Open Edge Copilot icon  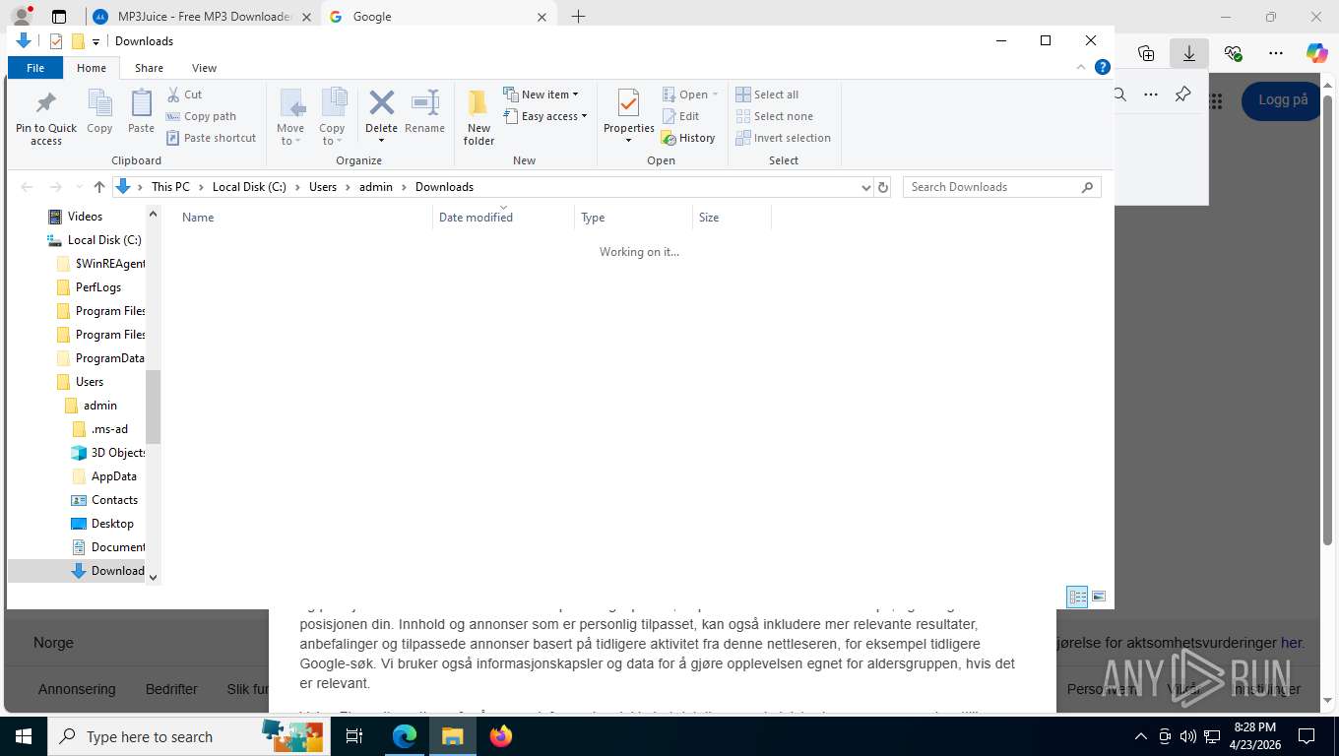coord(1316,53)
